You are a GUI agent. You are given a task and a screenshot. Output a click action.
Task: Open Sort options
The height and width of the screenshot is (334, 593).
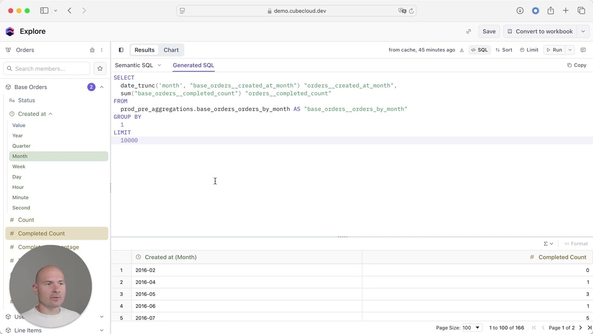(504, 50)
